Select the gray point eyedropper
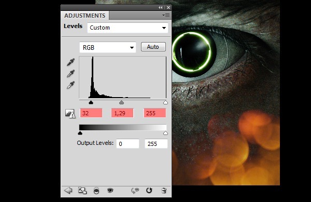The image size is (311, 202). click(71, 74)
